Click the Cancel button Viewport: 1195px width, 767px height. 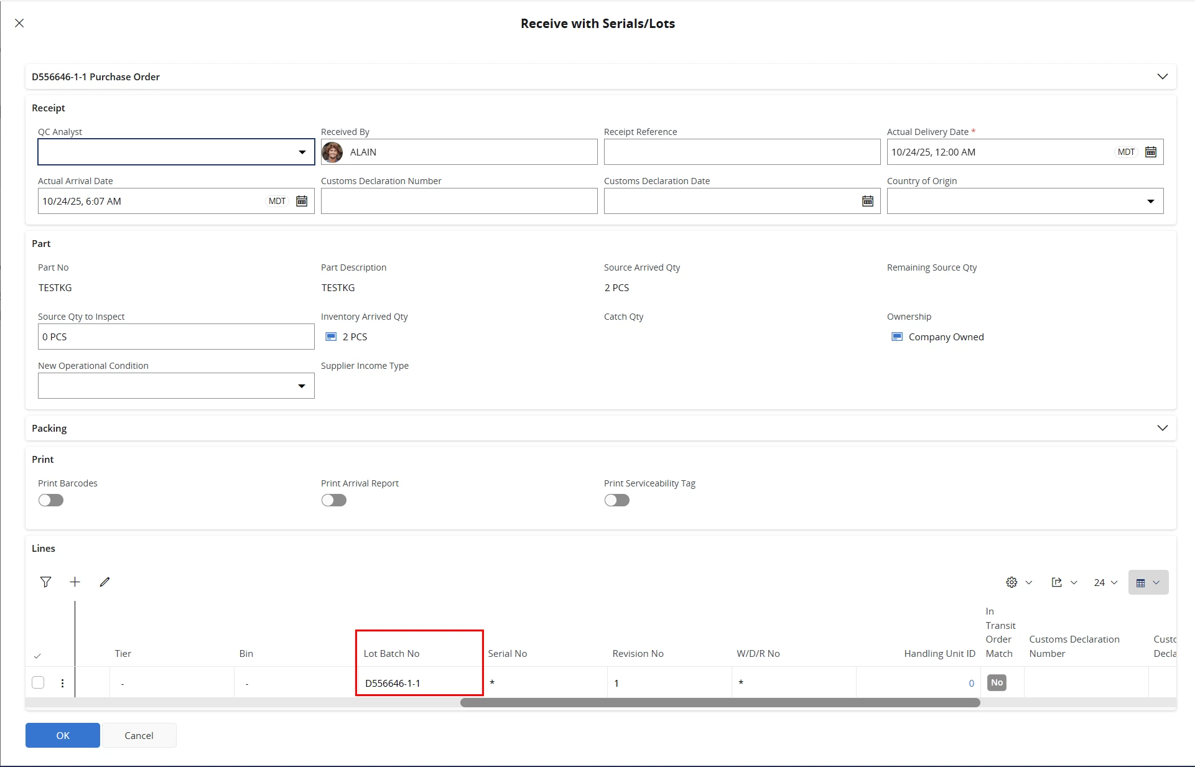[139, 735]
